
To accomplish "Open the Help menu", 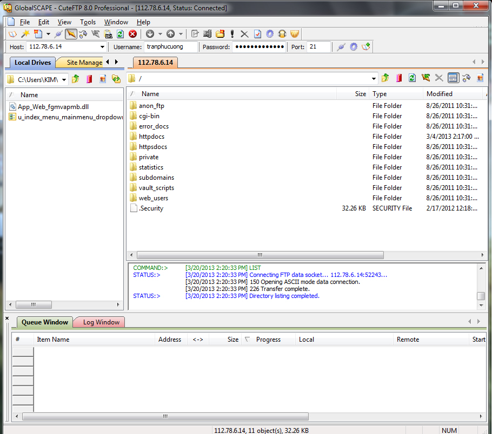I will coord(143,22).
